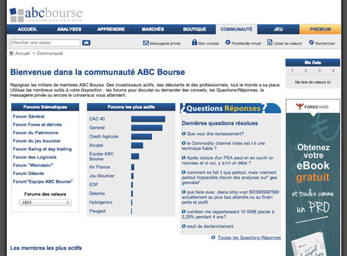Screen dimensions: 347x256
Task: Click the Rechercher magnifier icon
Action: (312, 42)
